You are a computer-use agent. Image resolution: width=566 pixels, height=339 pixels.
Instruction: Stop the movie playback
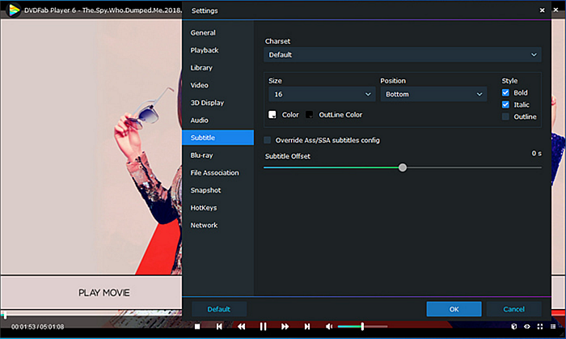pos(196,327)
